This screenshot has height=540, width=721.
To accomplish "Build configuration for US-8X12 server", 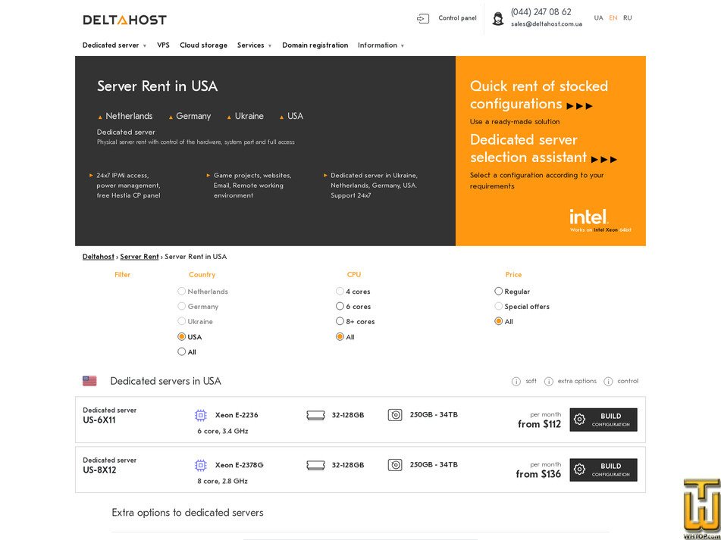I will 603,470.
